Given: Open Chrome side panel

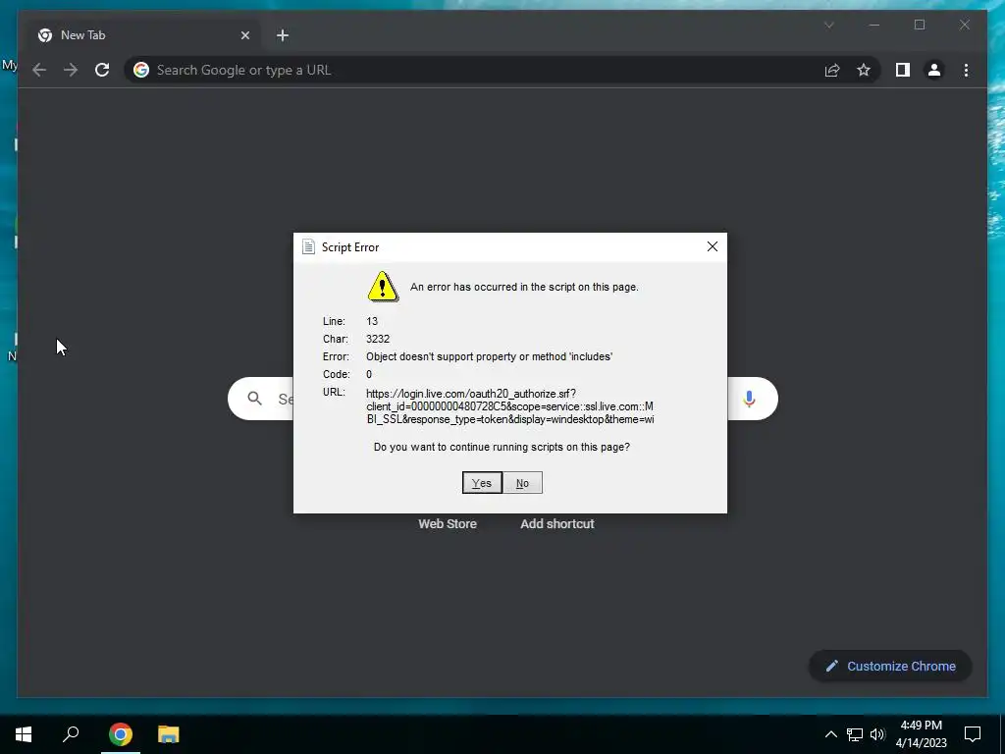Looking at the screenshot, I should click(903, 70).
